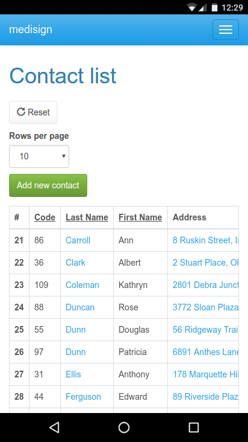248x442 pixels.
Task: Tap the Android back navigation icon
Action: pos(54,428)
